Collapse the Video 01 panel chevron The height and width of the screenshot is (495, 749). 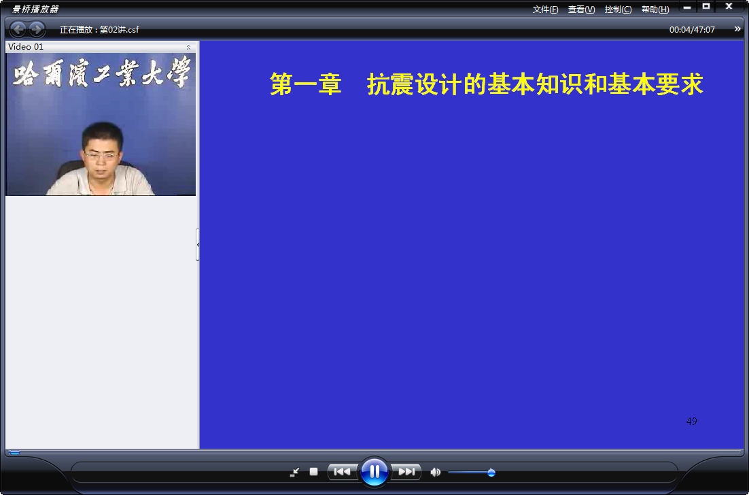click(x=188, y=47)
